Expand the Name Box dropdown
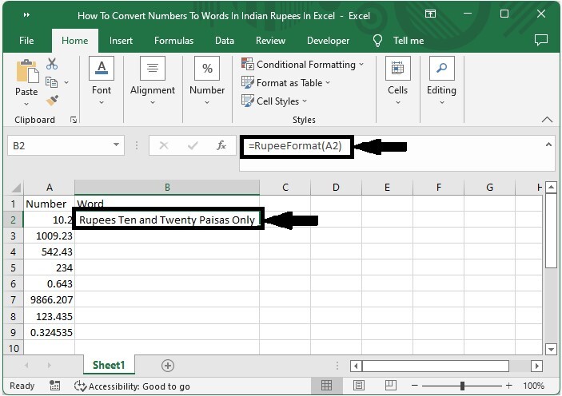The image size is (562, 396). click(x=116, y=145)
